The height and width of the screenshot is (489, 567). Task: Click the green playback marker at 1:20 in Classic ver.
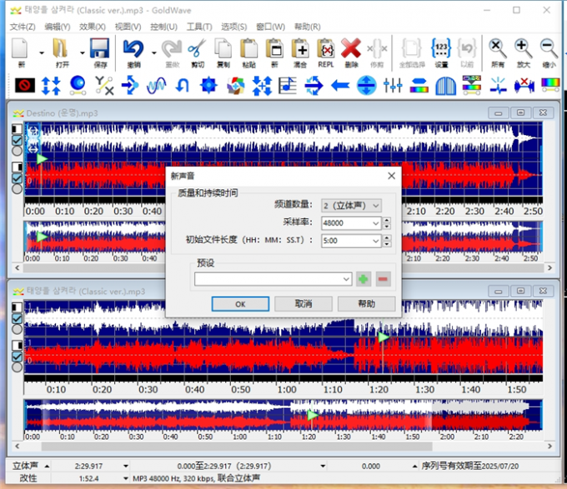384,337
